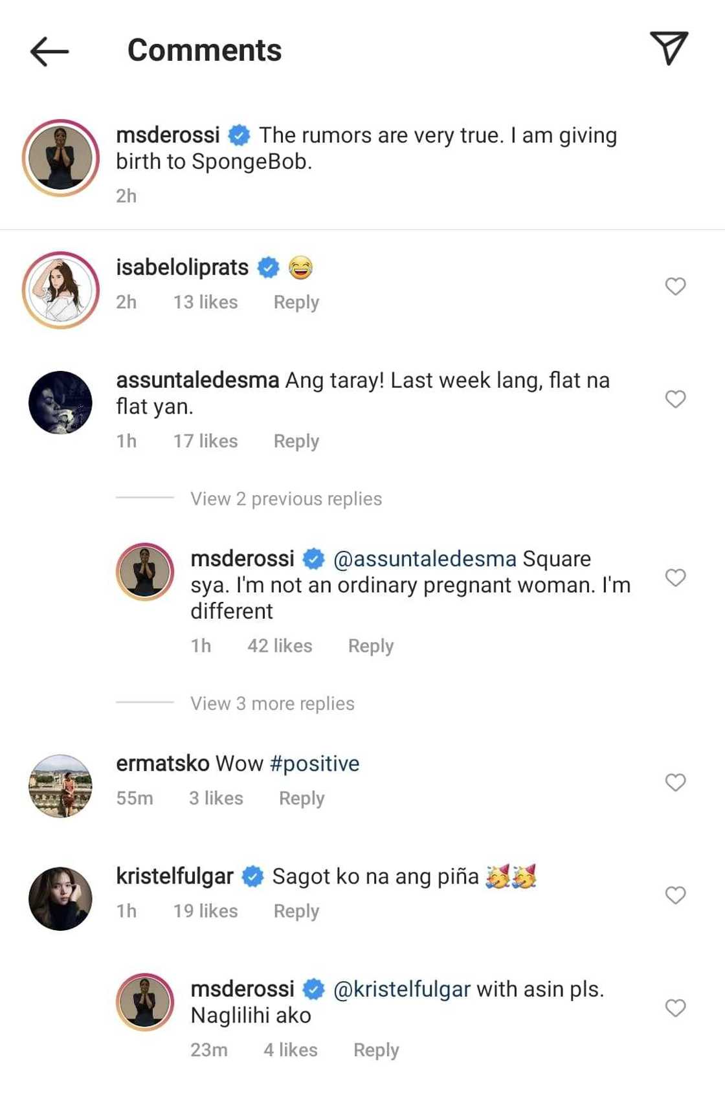View assuntaledesma's profile avatar
Viewport: 725px width, 1099px height.
[61, 403]
